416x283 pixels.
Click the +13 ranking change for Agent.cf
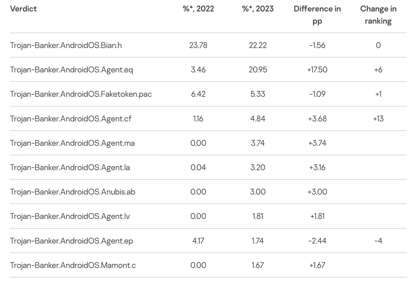click(378, 118)
